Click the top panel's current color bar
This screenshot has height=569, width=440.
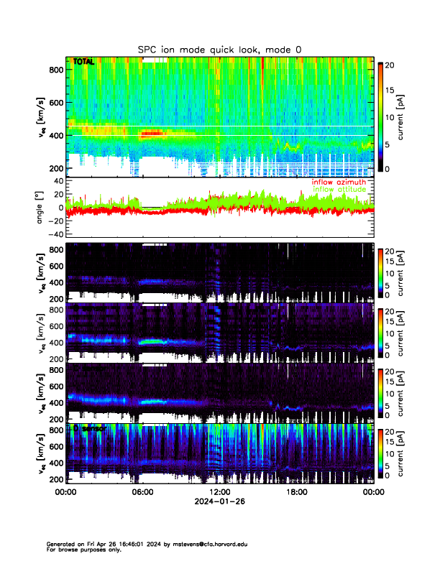point(380,116)
